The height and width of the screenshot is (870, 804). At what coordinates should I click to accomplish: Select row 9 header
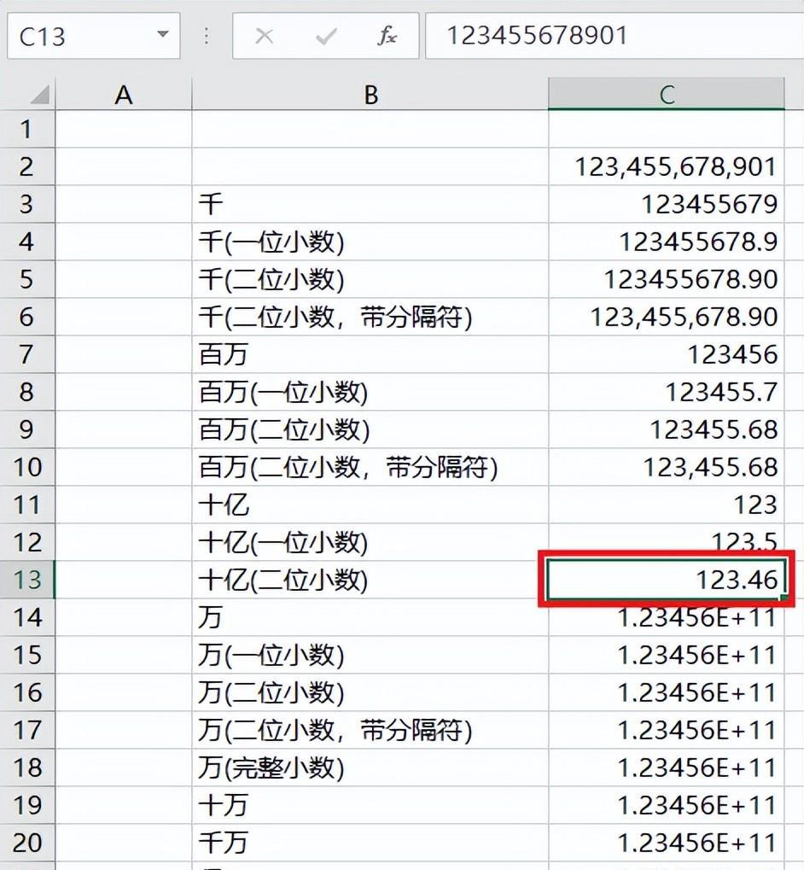click(27, 429)
